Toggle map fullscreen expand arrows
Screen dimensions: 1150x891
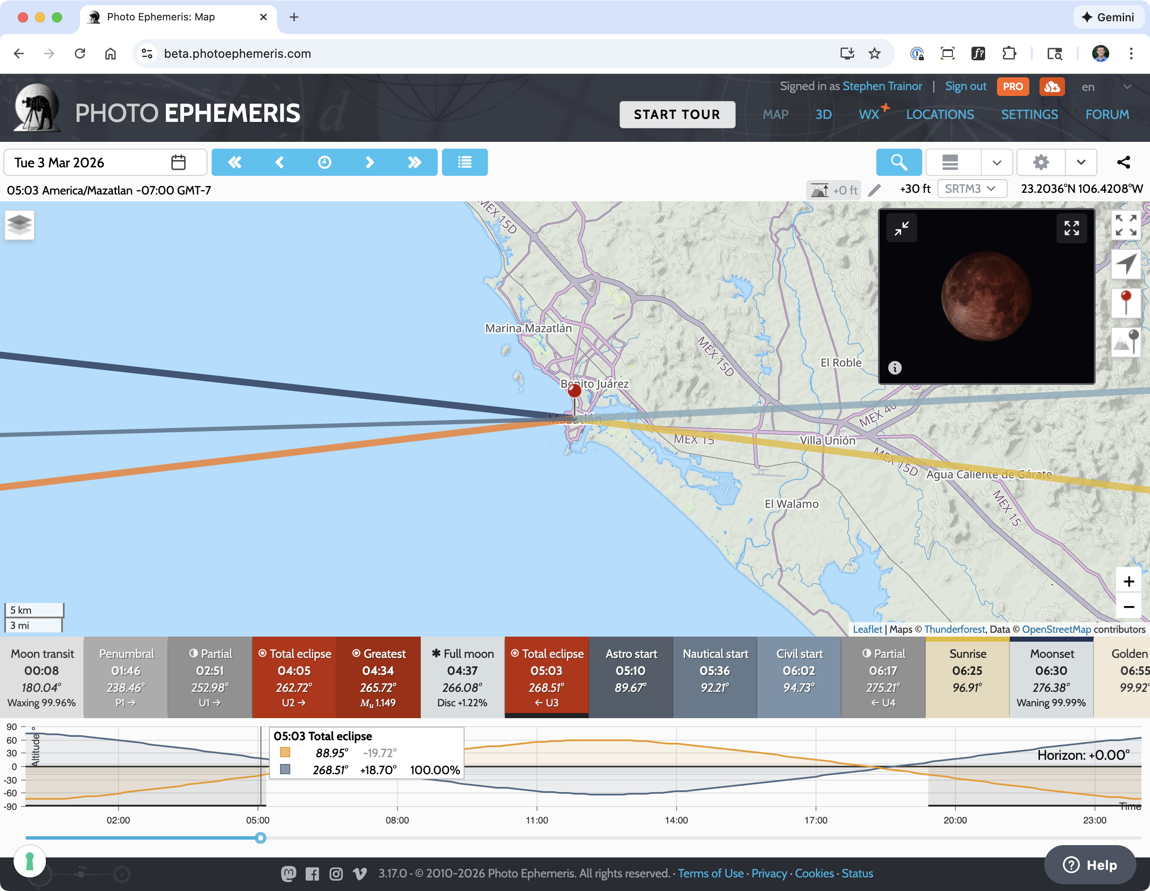pyautogui.click(x=1126, y=225)
